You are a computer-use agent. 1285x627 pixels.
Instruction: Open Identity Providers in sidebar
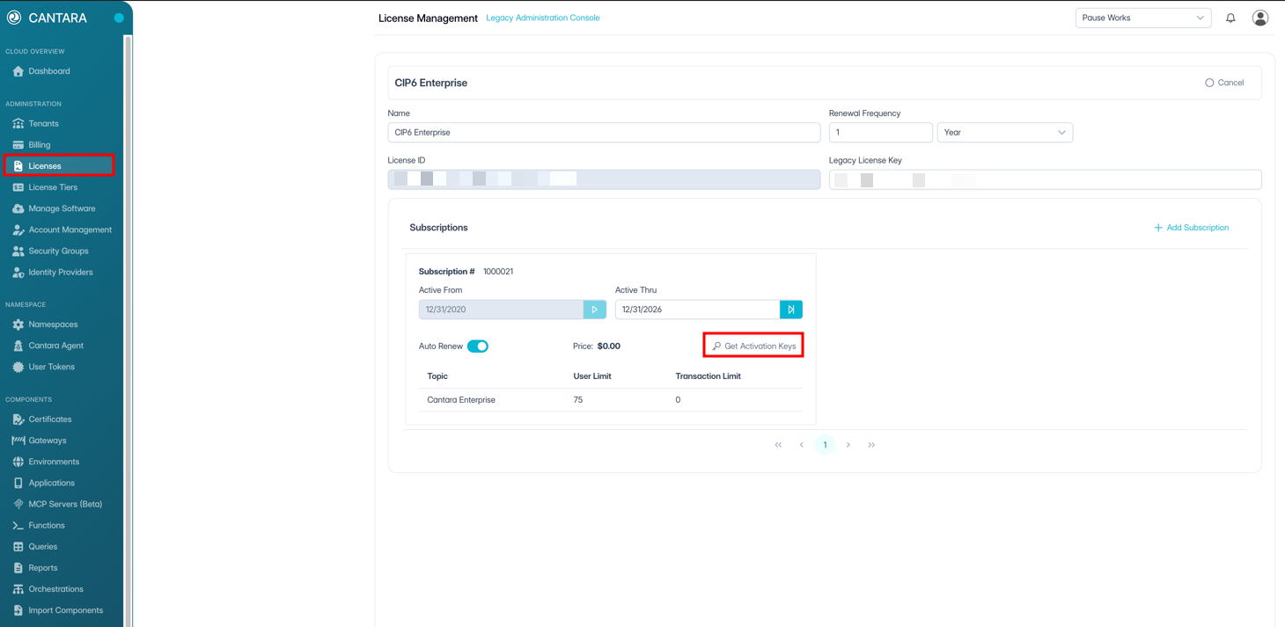[62, 272]
